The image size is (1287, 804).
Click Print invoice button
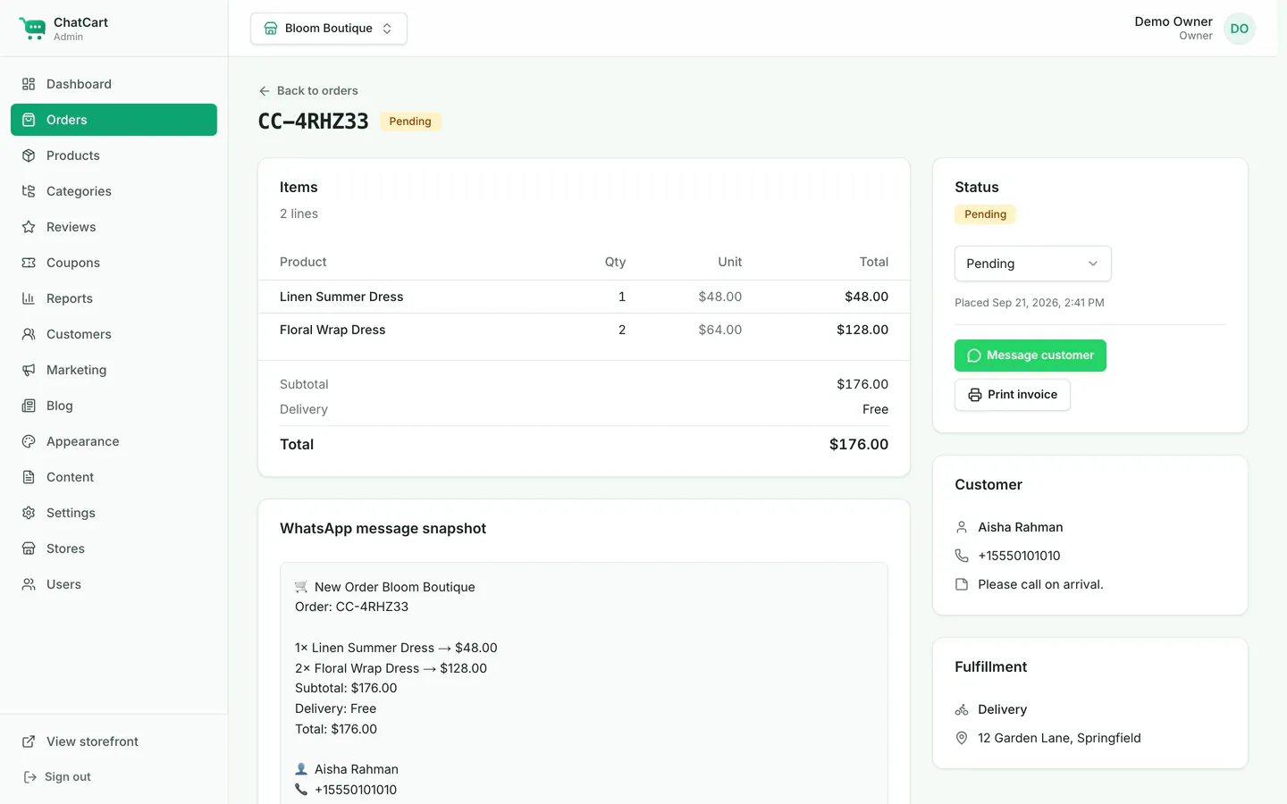1013,395
